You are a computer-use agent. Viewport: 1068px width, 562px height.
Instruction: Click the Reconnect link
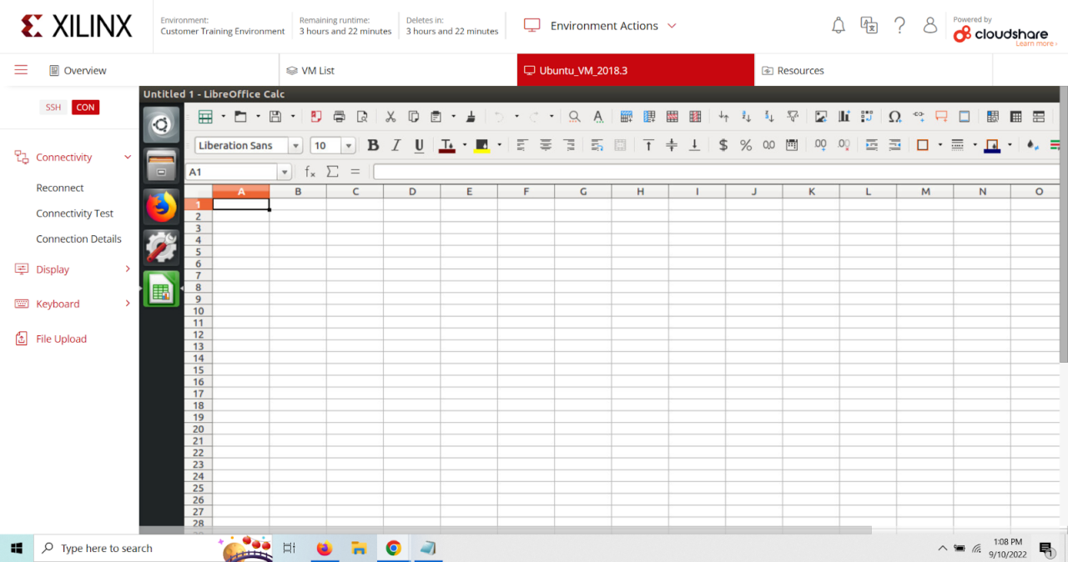click(60, 188)
